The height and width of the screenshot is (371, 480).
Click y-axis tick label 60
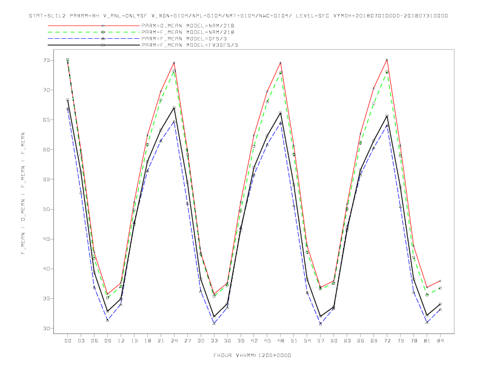pyautogui.click(x=46, y=150)
